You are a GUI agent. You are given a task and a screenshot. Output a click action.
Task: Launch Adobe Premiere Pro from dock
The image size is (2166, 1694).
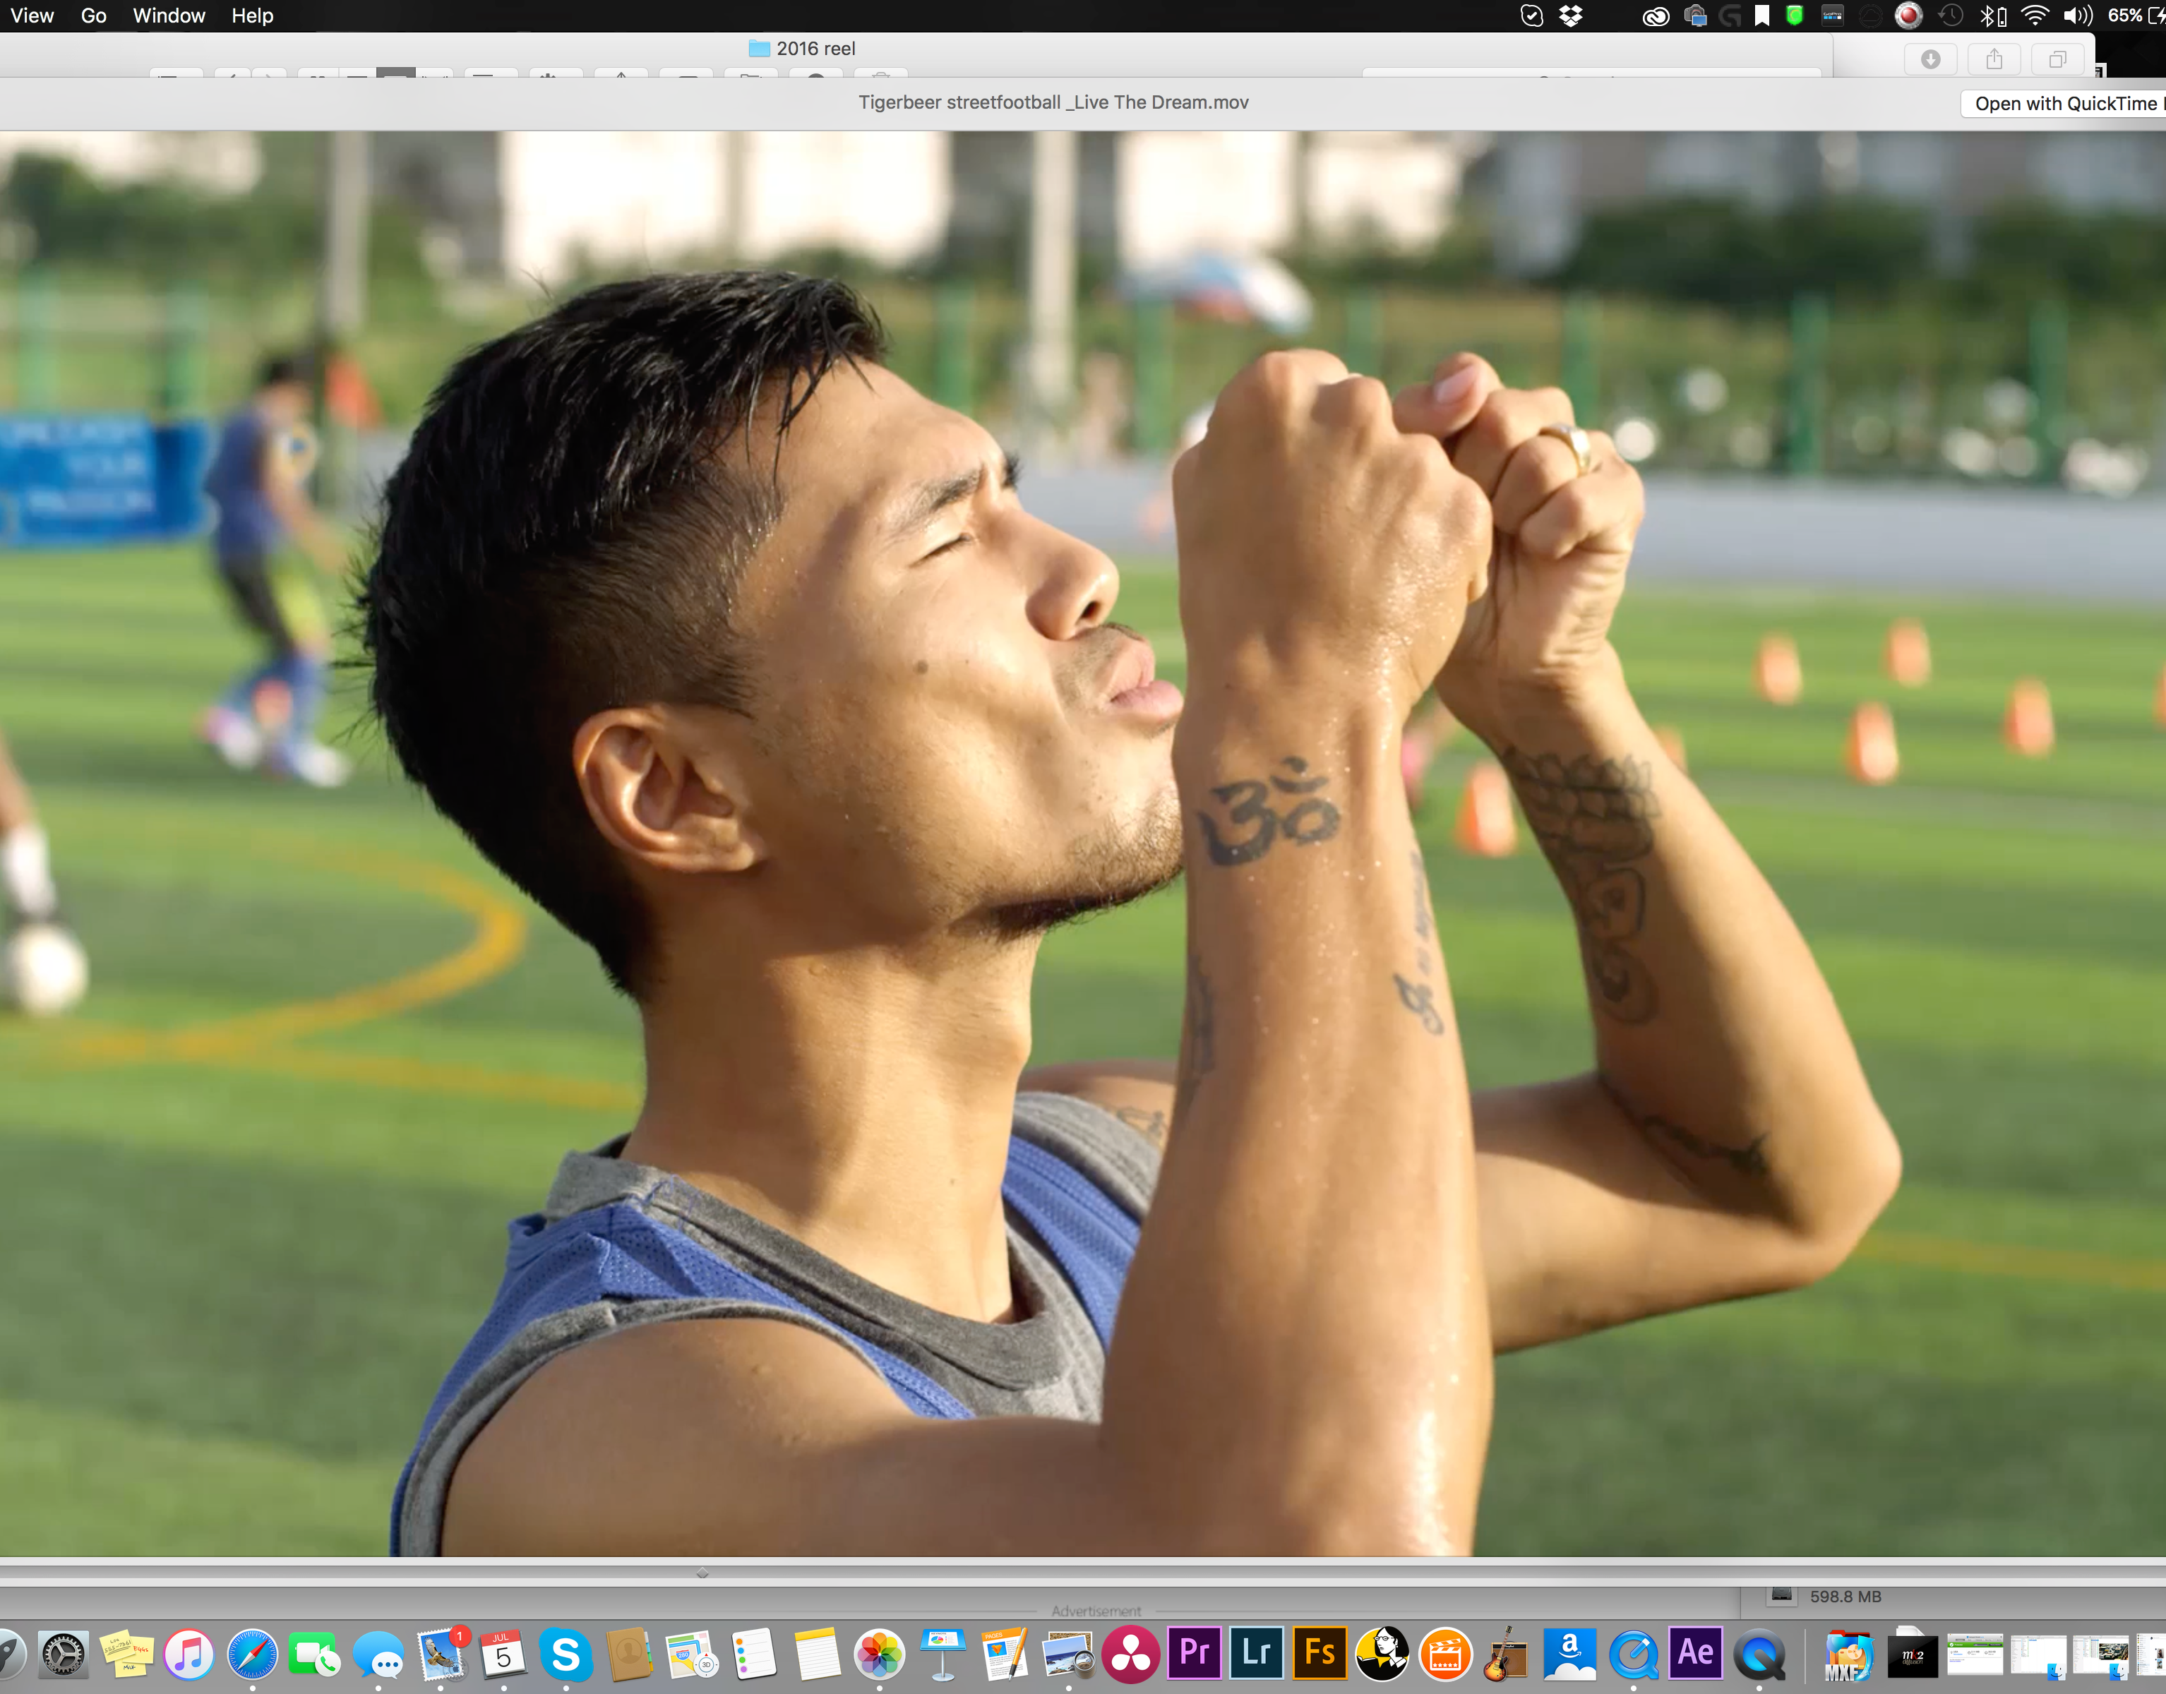[x=1194, y=1652]
